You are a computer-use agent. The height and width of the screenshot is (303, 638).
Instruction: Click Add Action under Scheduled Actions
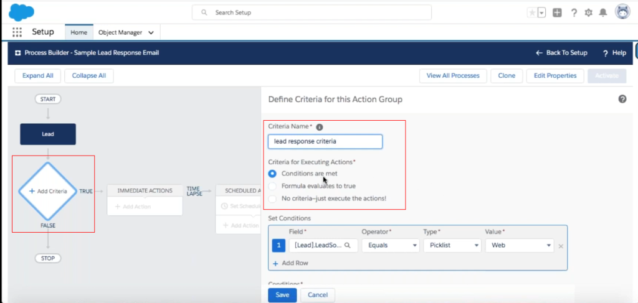pos(241,225)
